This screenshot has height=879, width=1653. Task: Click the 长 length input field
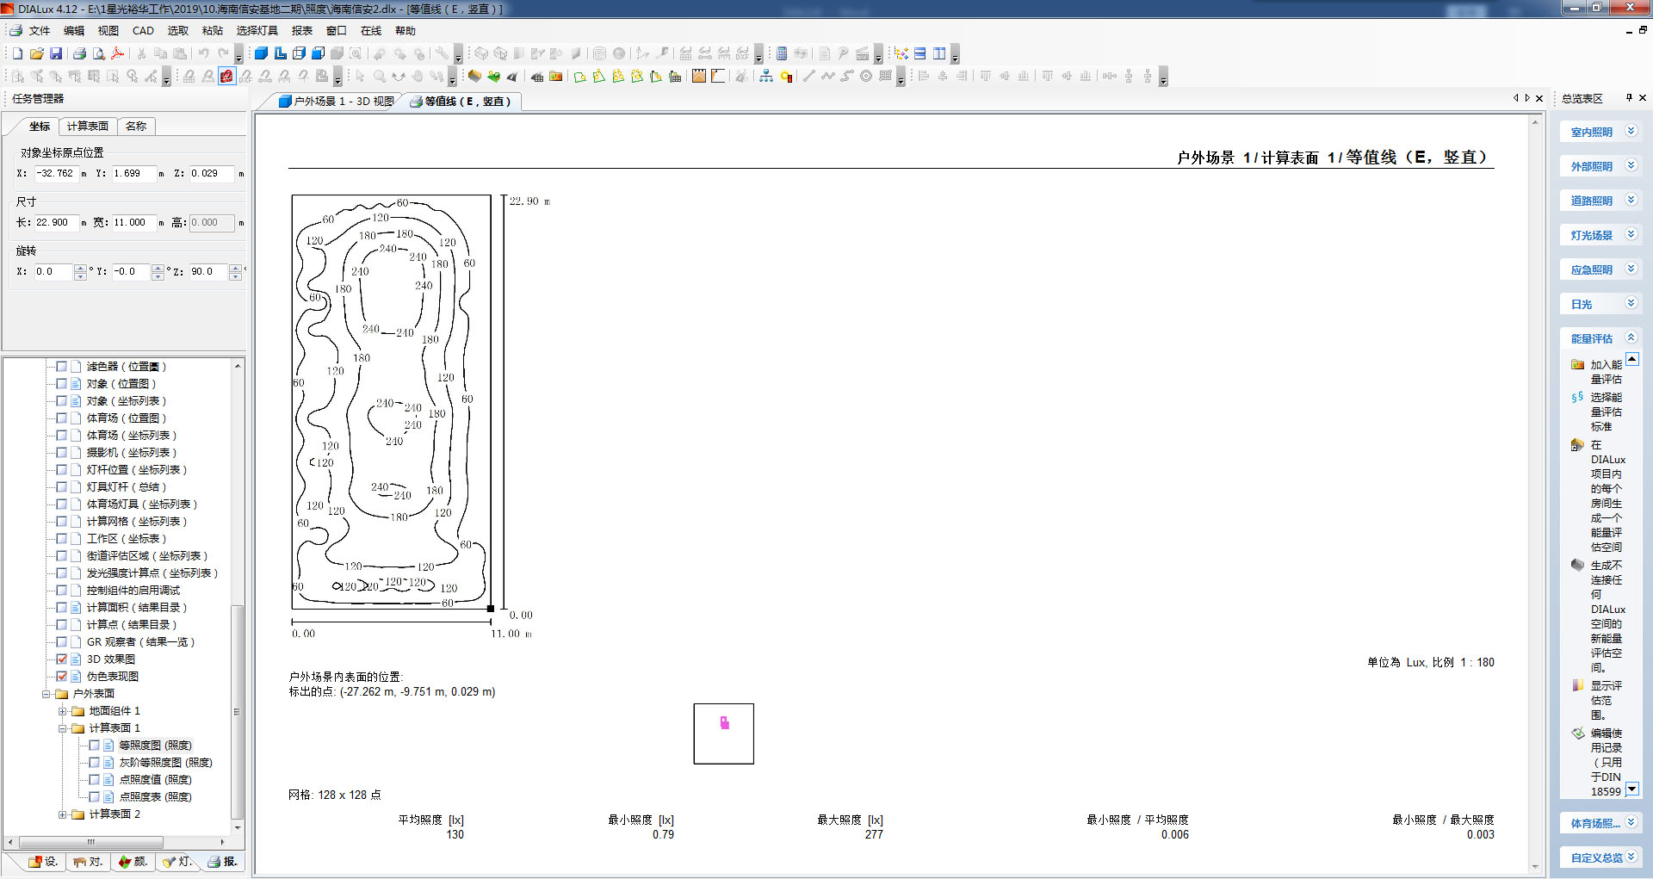(57, 223)
